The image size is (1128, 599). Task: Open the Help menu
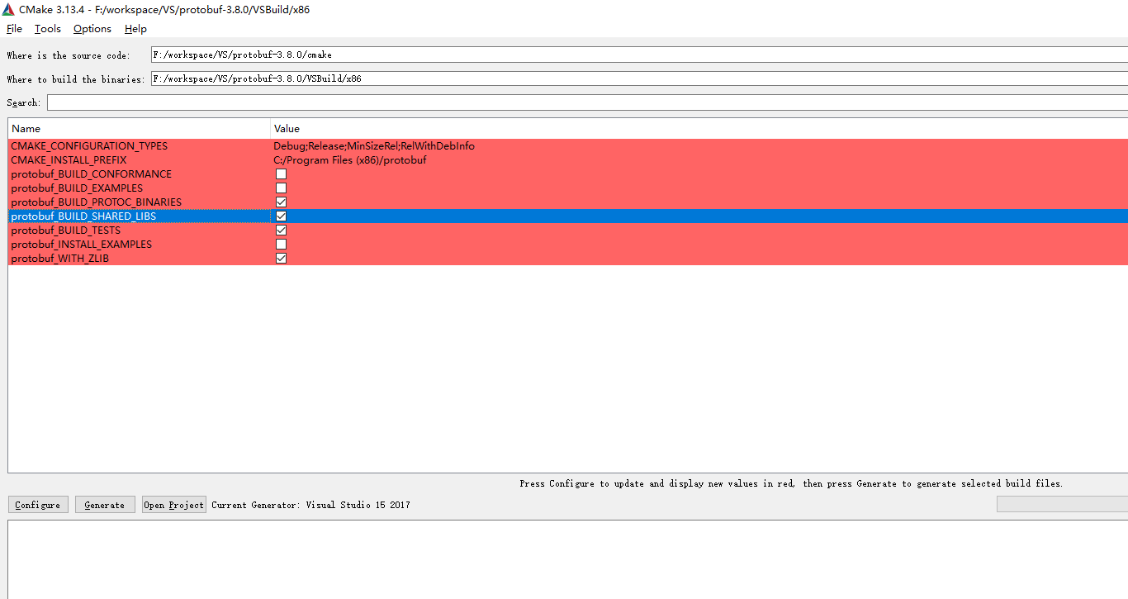click(135, 29)
